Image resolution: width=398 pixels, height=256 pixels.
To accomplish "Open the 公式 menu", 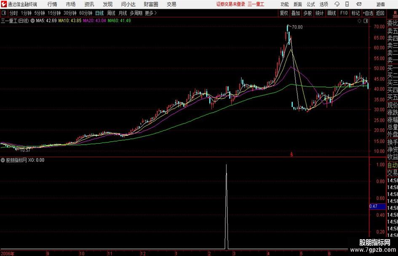I will pos(311,4).
